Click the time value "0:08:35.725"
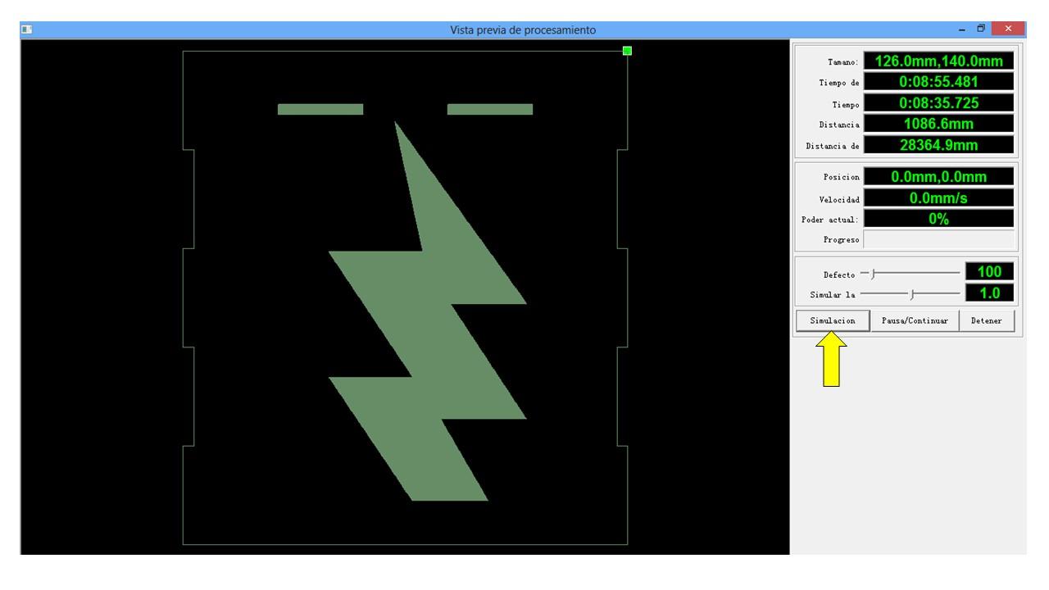1049x590 pixels. tap(939, 103)
